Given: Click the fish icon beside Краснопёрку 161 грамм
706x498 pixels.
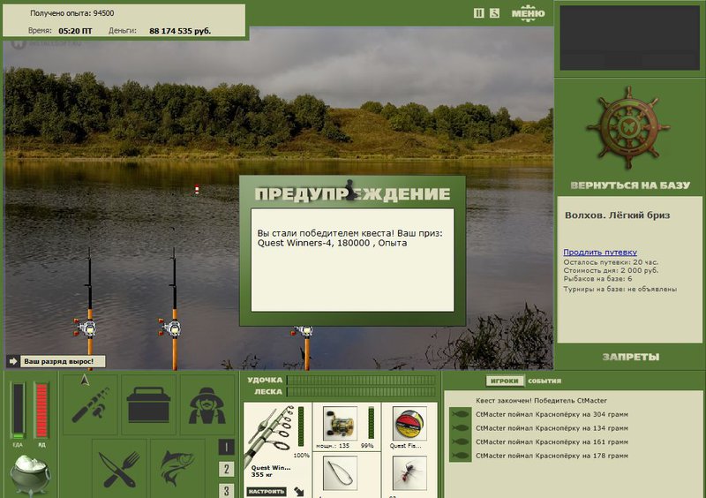Looking at the screenshot, I should 460,441.
